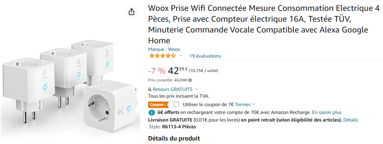
Task: Tick the 7€ coupon checkbox
Action: [176, 104]
